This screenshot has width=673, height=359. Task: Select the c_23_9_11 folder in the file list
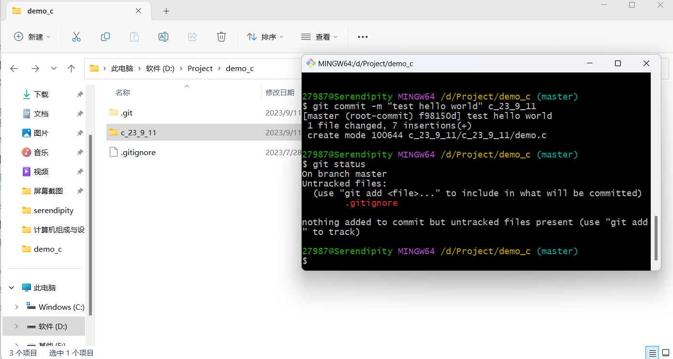pos(139,132)
